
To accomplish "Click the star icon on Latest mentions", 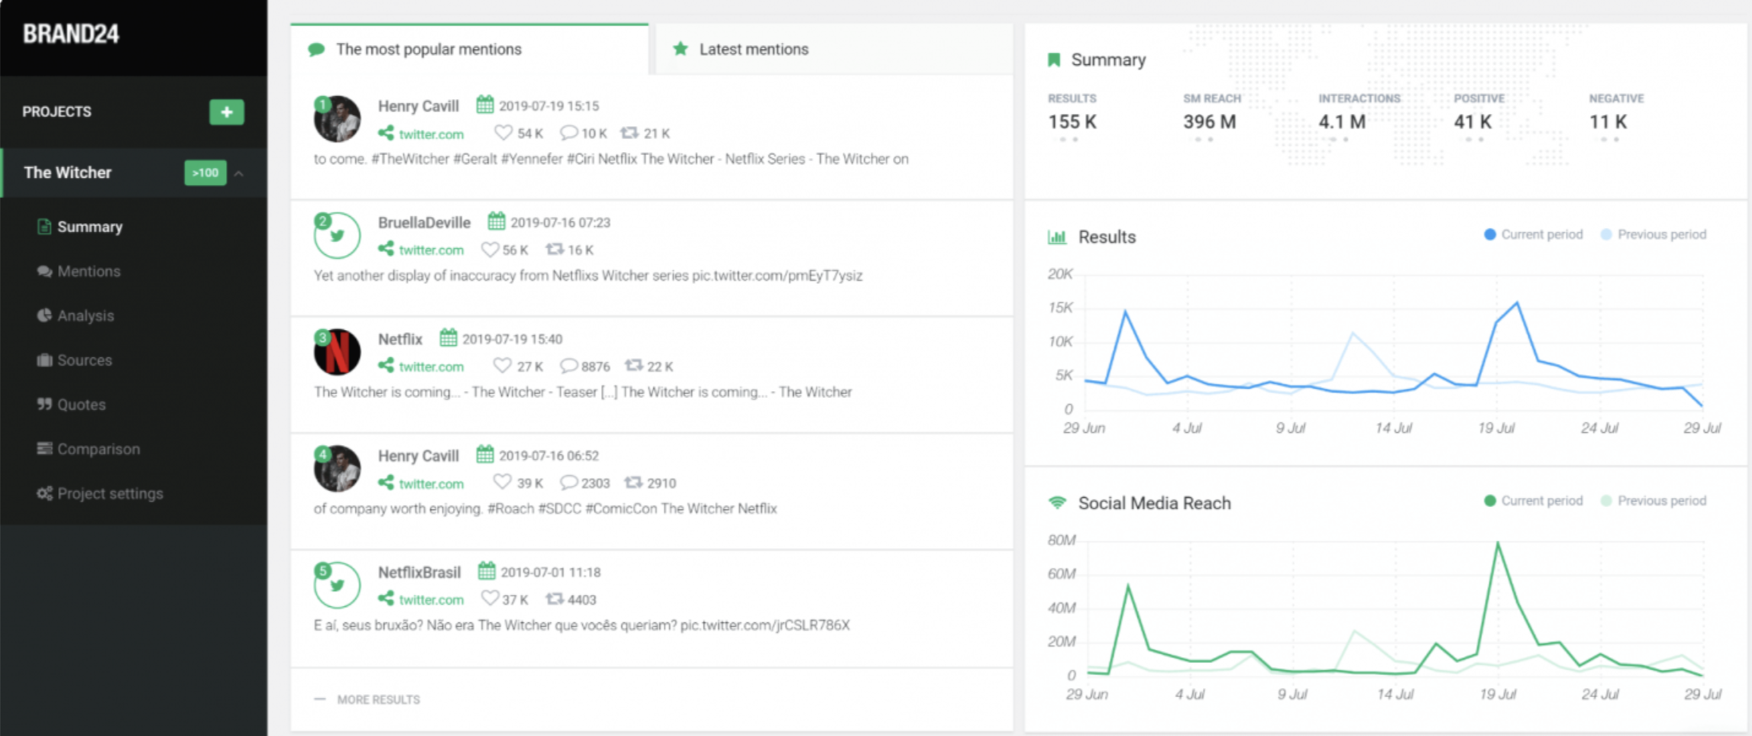I will pos(680,49).
